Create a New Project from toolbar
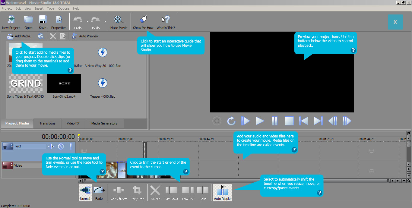 11,22
